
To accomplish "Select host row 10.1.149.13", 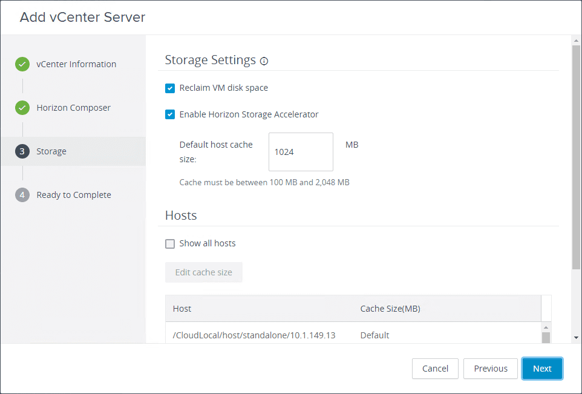I will coord(254,335).
